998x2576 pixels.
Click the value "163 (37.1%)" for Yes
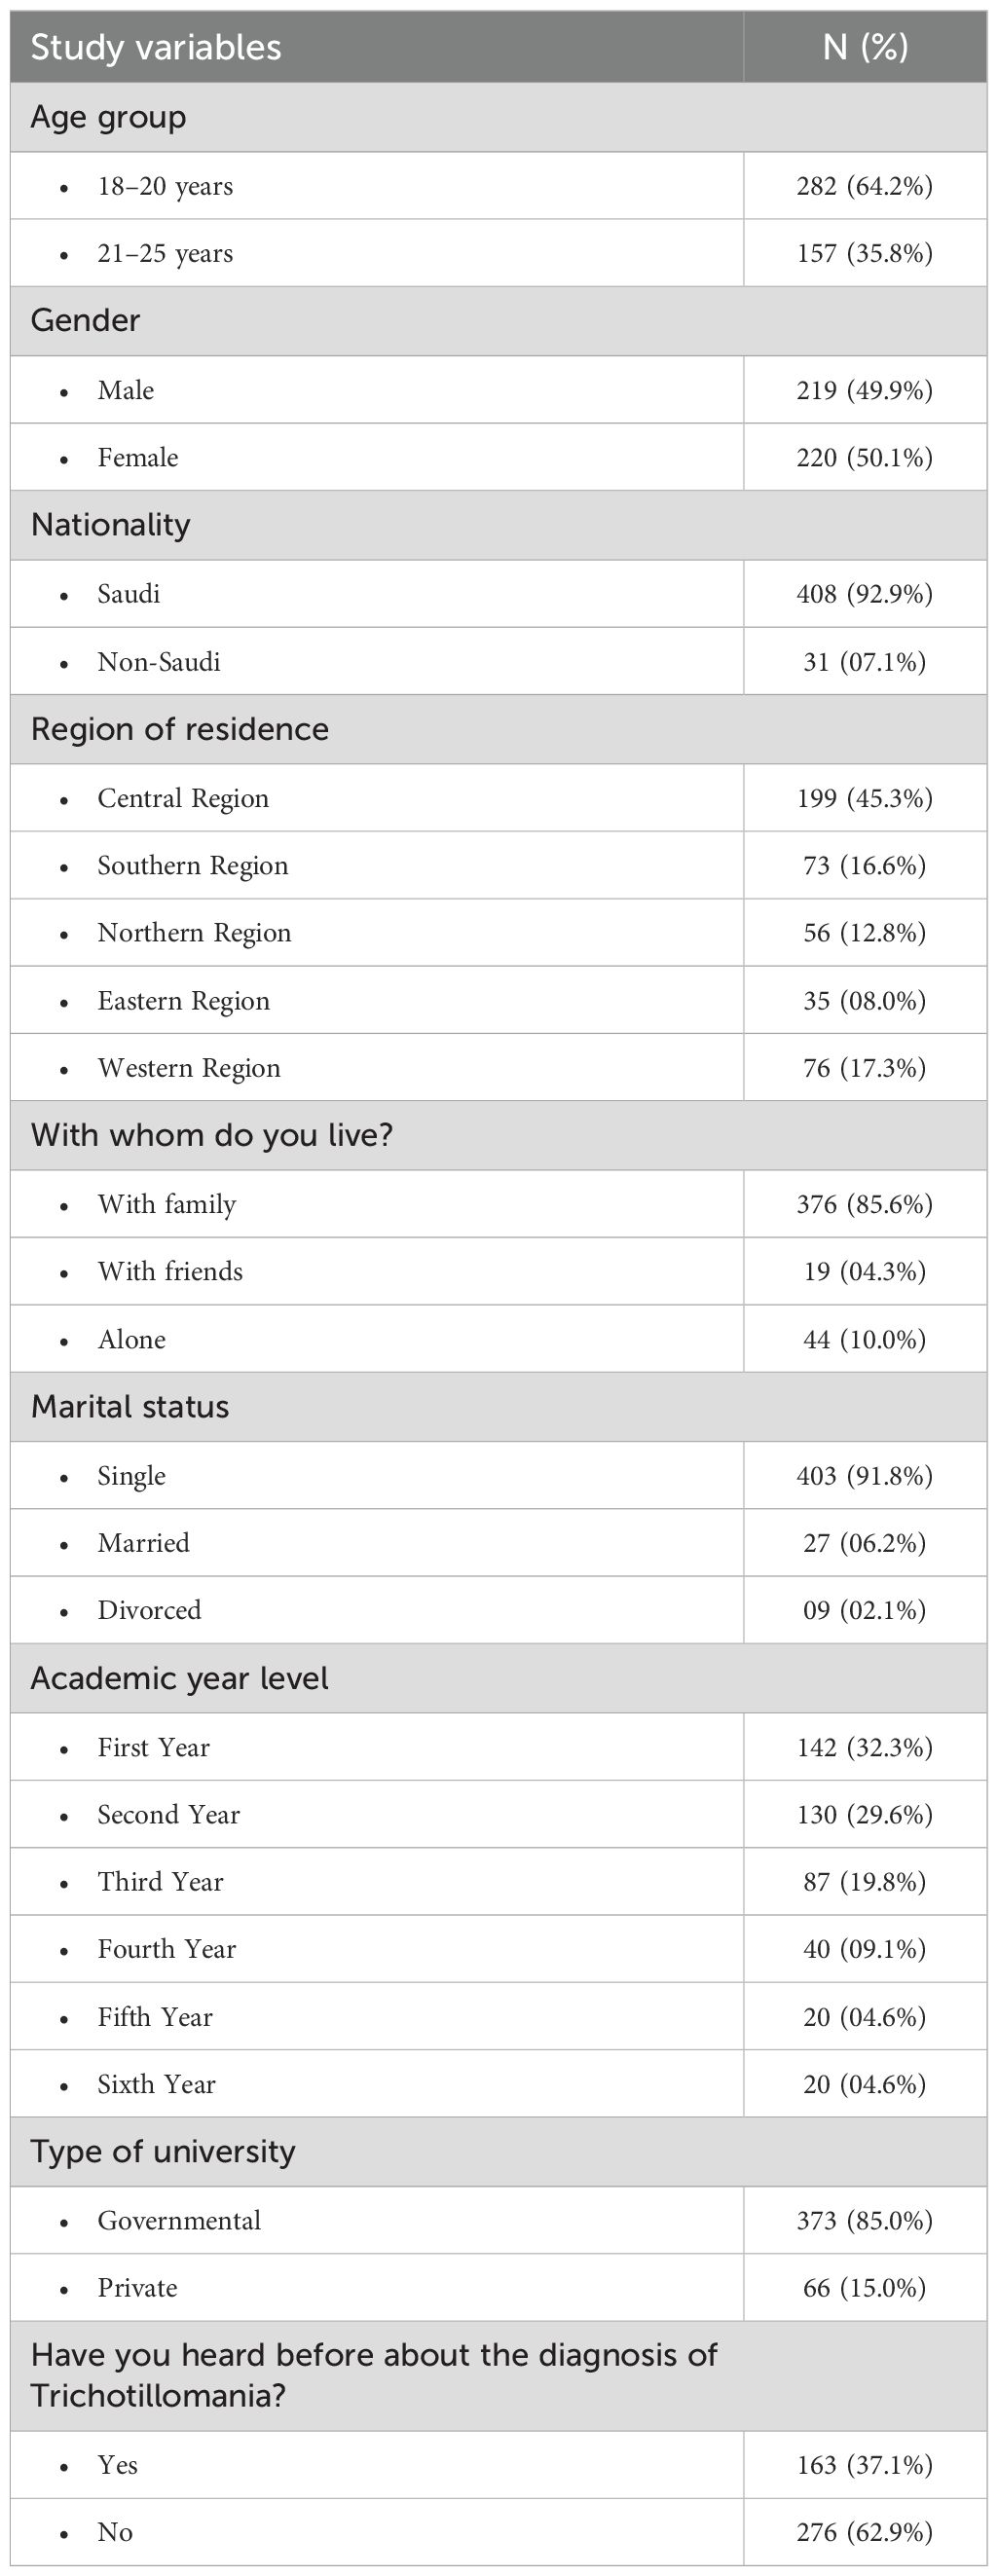click(x=864, y=2465)
